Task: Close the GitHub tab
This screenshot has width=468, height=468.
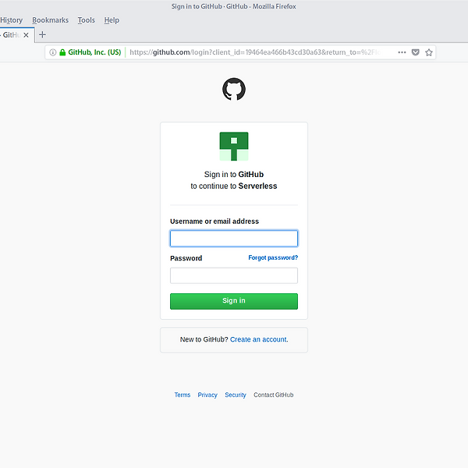Action: tap(26, 35)
